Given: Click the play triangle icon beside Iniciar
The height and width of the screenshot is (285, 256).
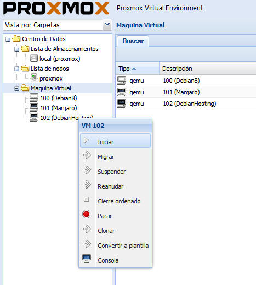Looking at the screenshot, I should (x=86, y=140).
